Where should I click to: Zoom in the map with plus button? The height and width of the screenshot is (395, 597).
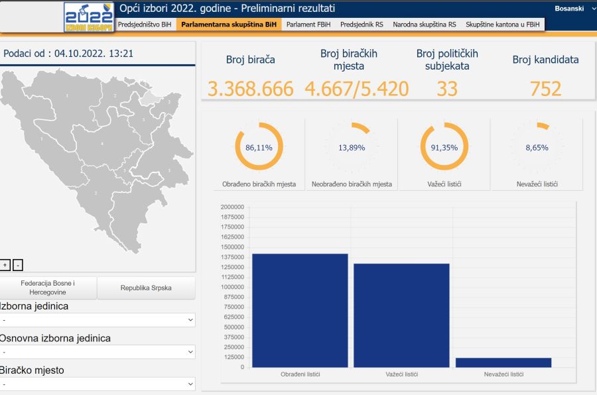tap(5, 265)
